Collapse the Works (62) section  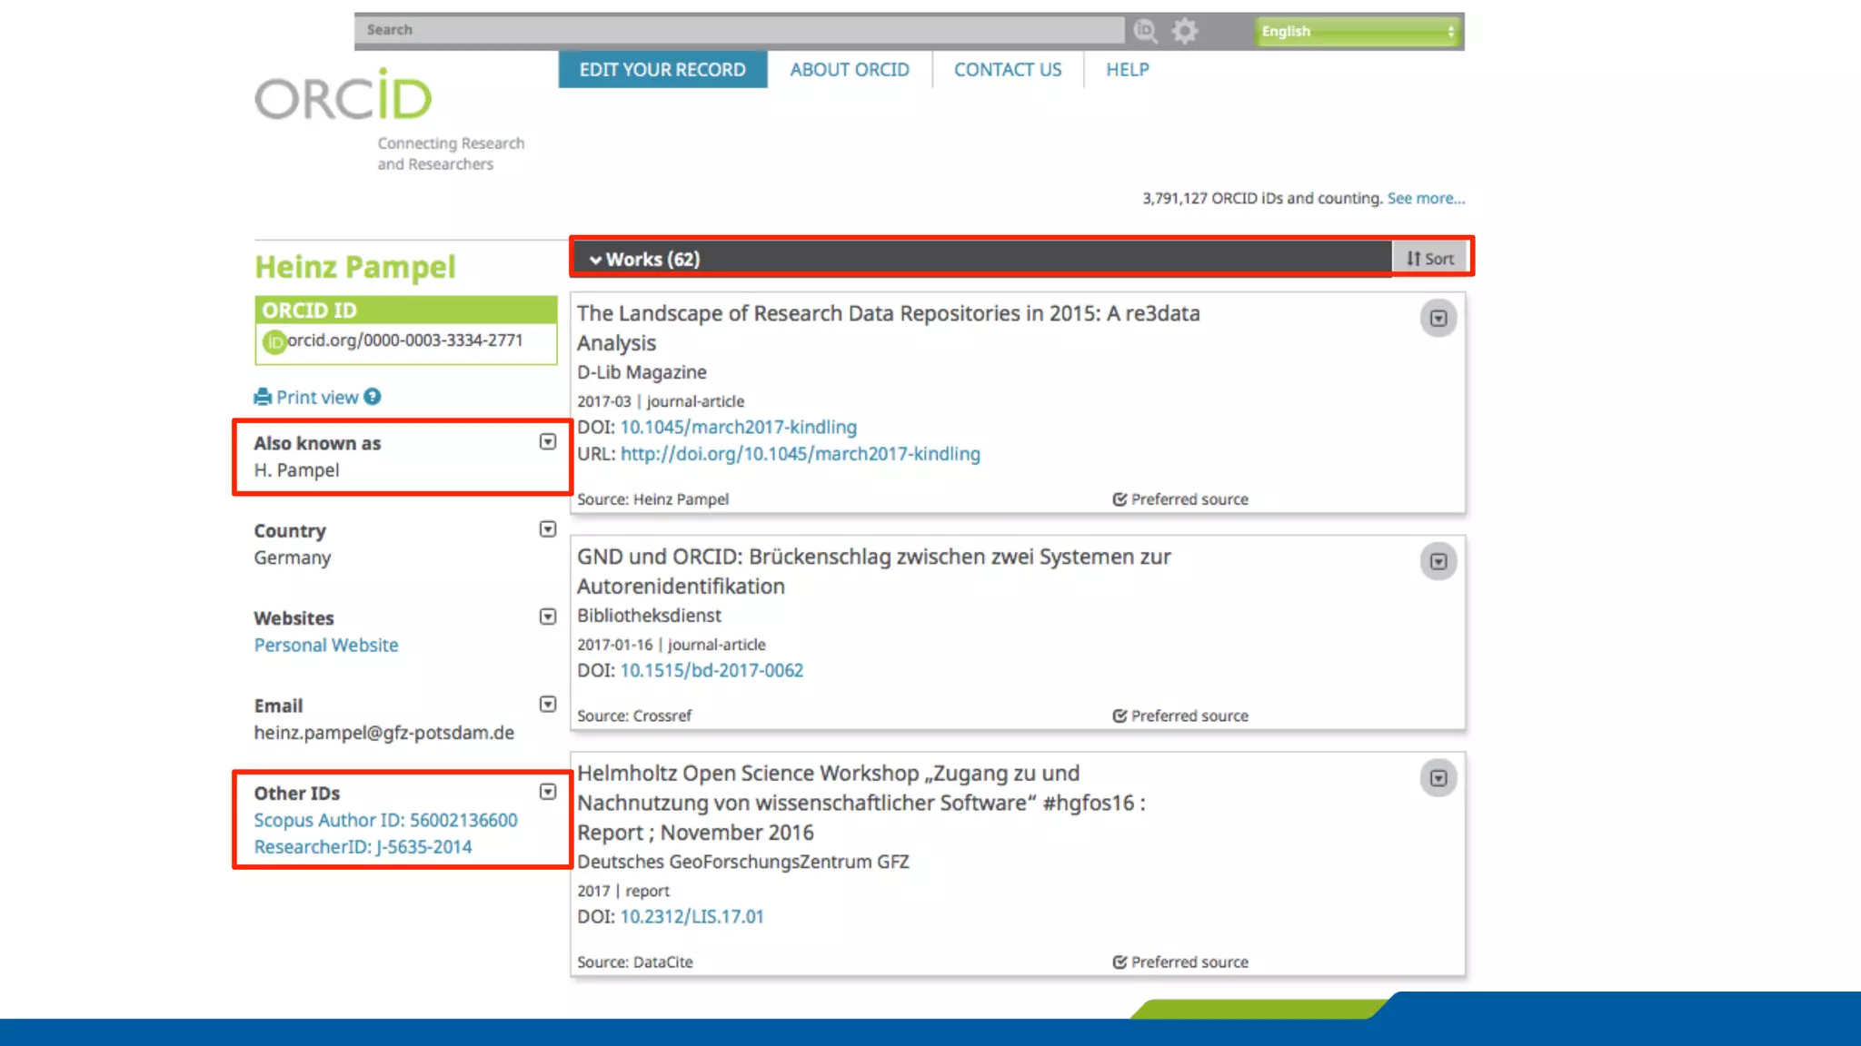pyautogui.click(x=596, y=260)
